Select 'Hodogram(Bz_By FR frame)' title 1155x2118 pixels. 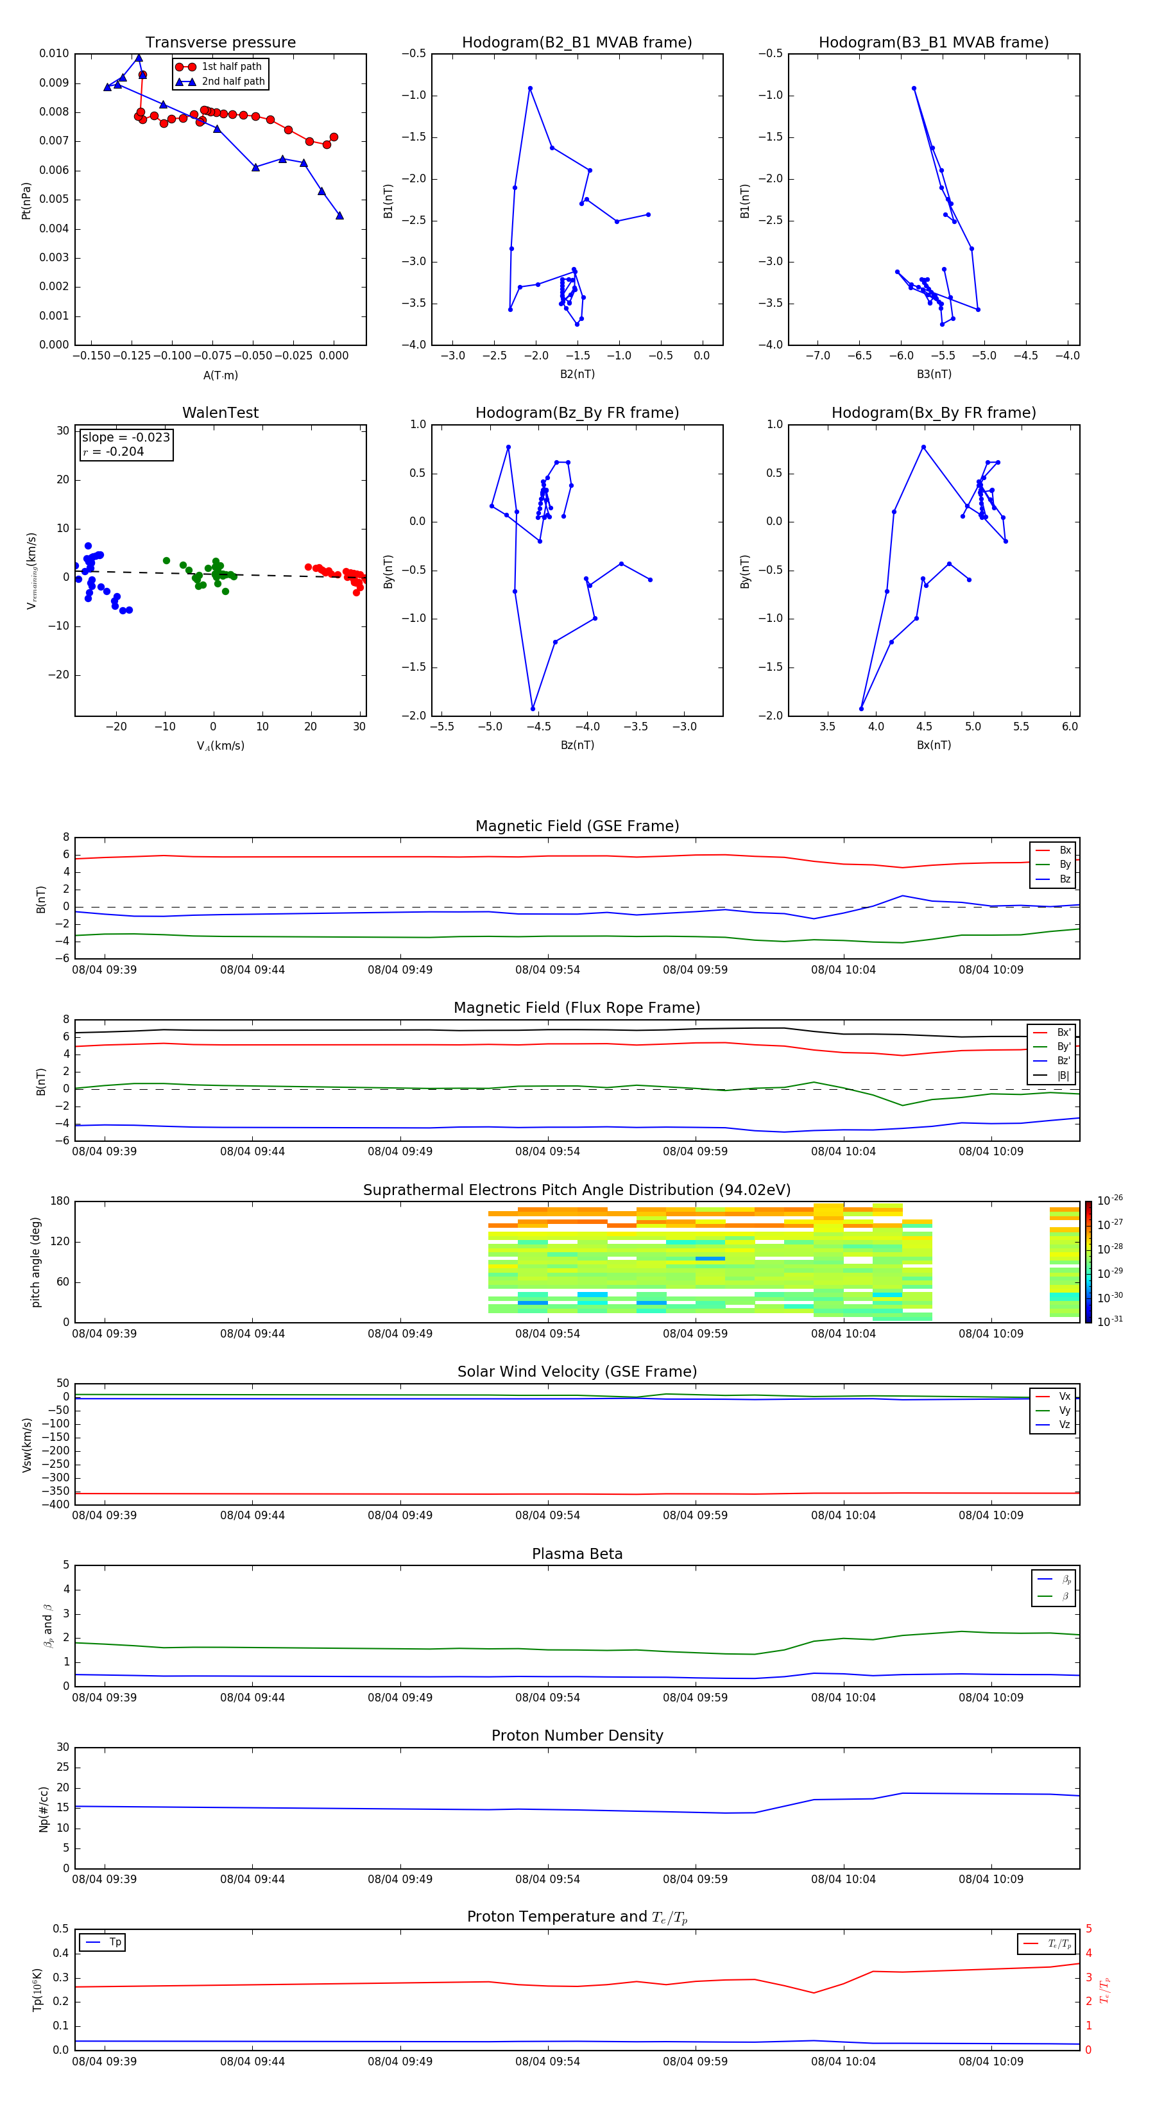[x=577, y=413]
